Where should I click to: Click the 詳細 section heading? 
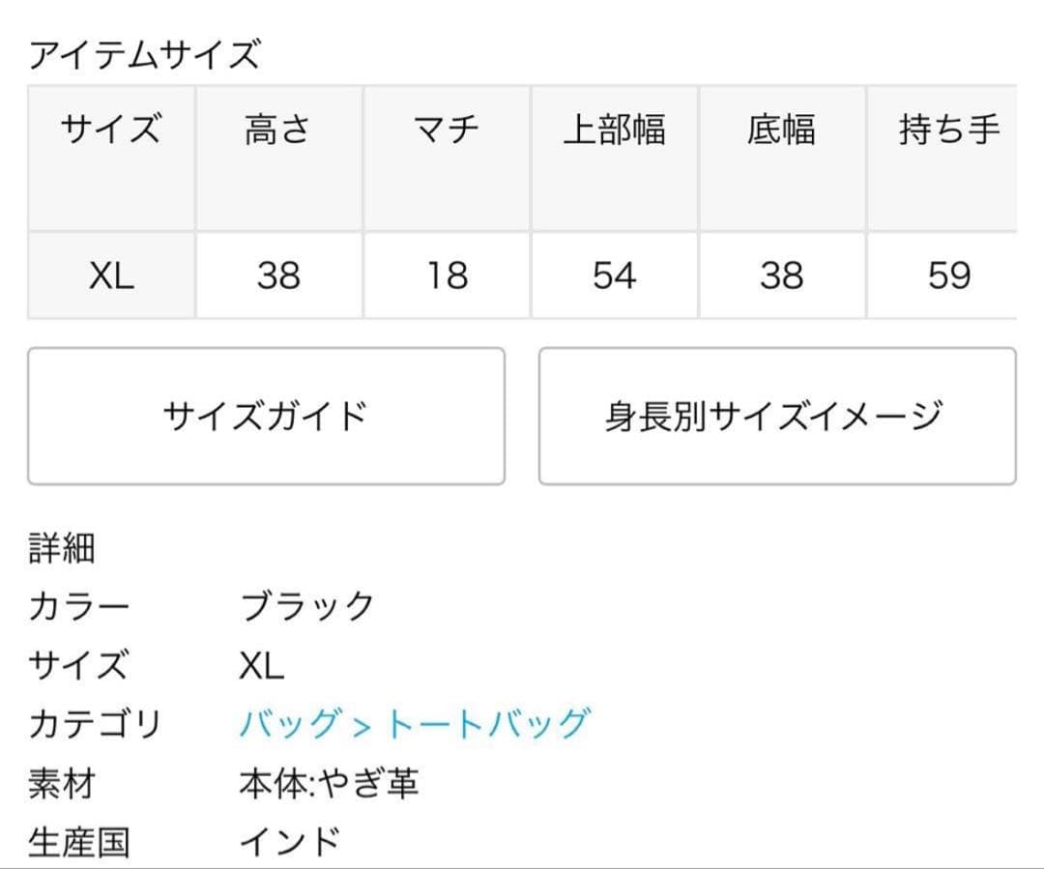(x=62, y=549)
